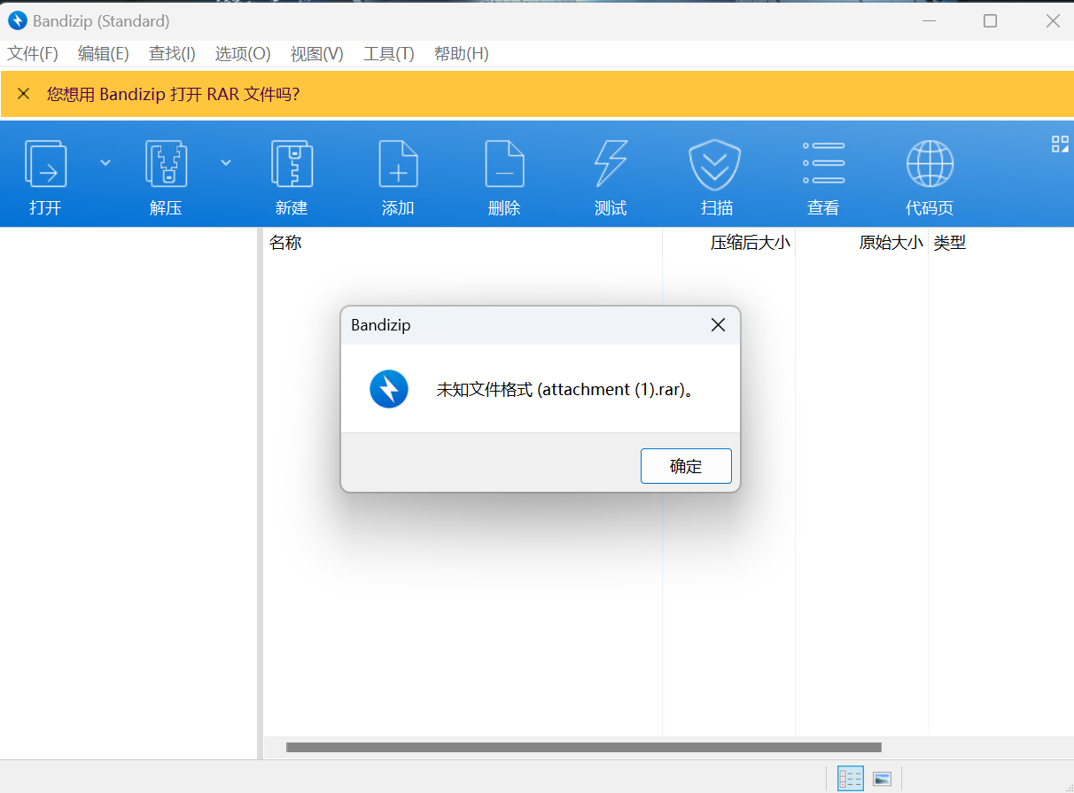Open the 工具(T) menu
The image size is (1074, 793).
[x=389, y=54]
